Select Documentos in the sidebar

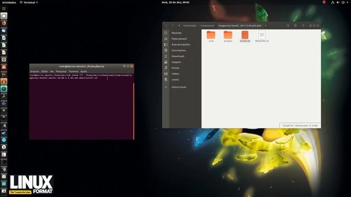pos(179,50)
